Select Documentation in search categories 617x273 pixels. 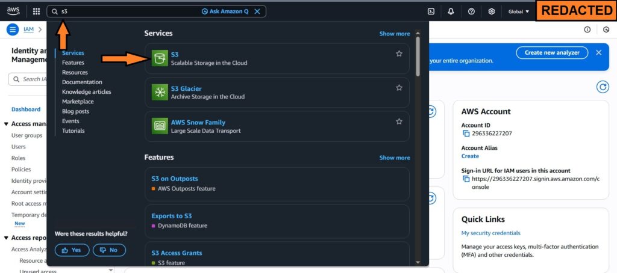pos(82,82)
